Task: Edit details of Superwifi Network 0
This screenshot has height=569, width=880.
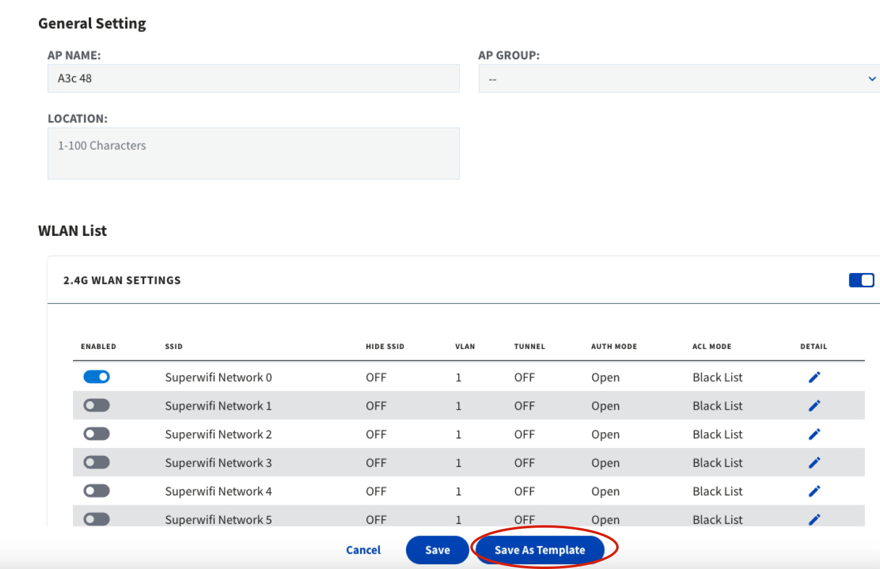Action: (814, 378)
